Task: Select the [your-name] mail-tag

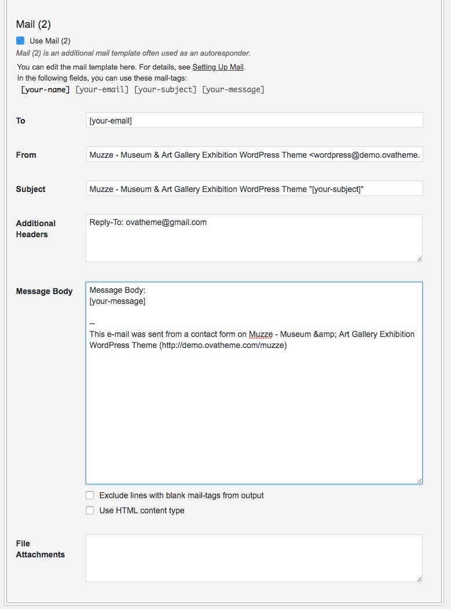Action: (45, 90)
